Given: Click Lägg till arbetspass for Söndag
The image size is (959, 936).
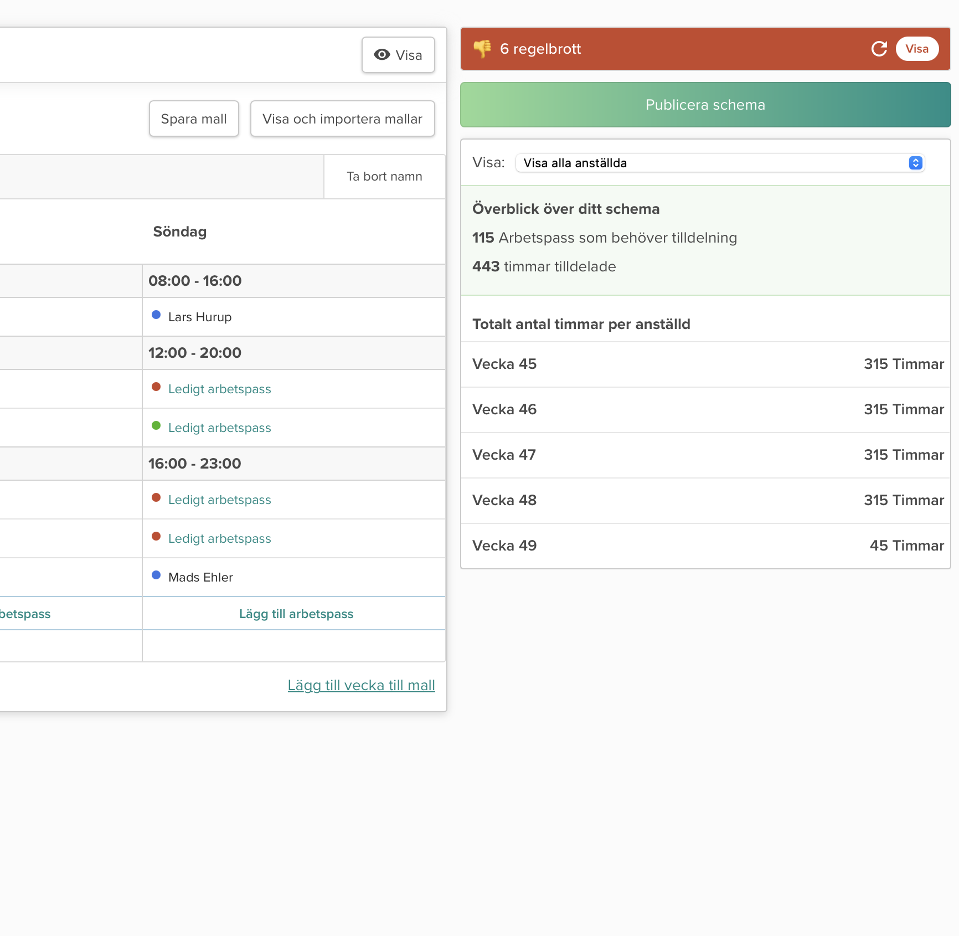Looking at the screenshot, I should click(x=296, y=614).
